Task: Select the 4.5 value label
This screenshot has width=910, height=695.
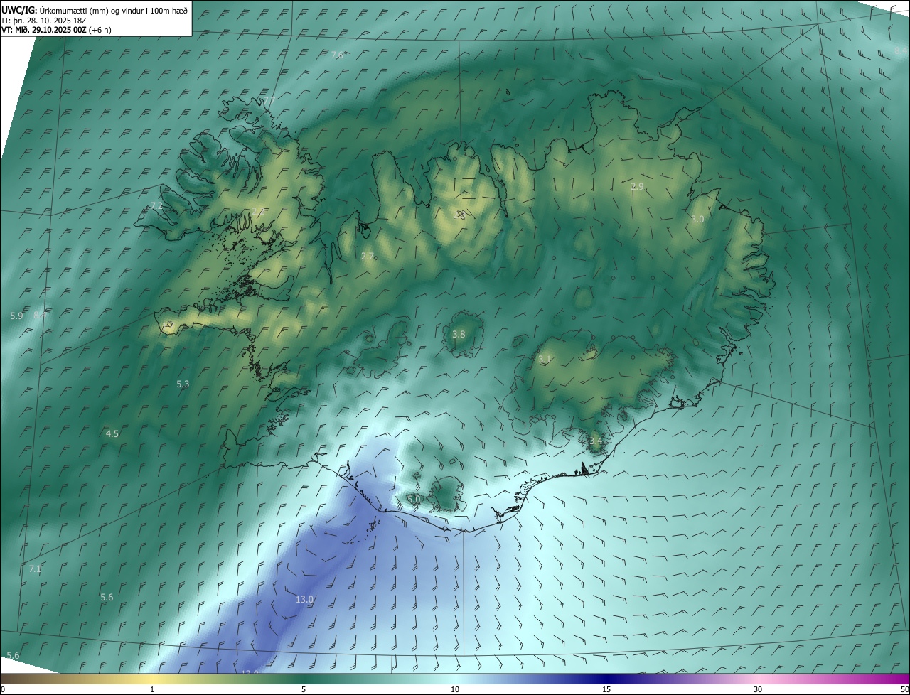Action: (112, 433)
